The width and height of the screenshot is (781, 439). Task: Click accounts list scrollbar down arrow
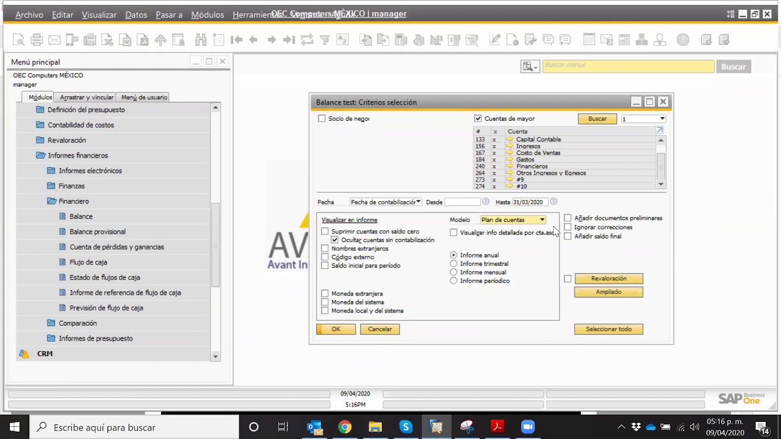pos(661,184)
